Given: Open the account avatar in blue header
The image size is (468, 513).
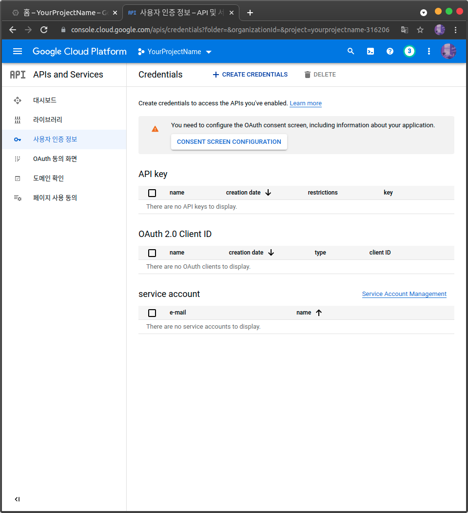Looking at the screenshot, I should [x=448, y=51].
